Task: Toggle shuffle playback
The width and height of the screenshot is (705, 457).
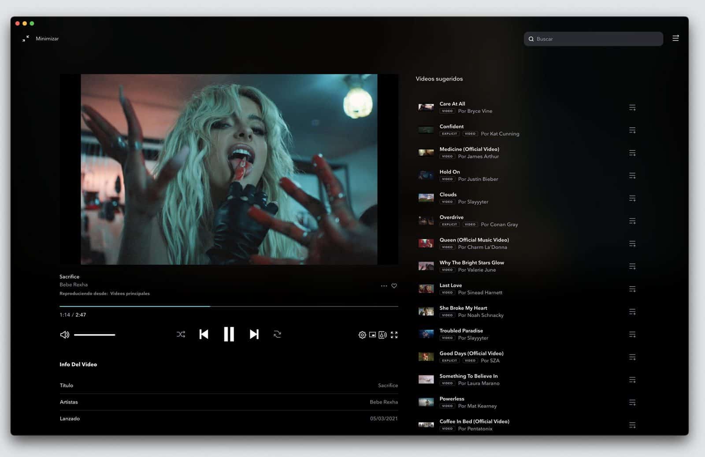Action: tap(181, 334)
